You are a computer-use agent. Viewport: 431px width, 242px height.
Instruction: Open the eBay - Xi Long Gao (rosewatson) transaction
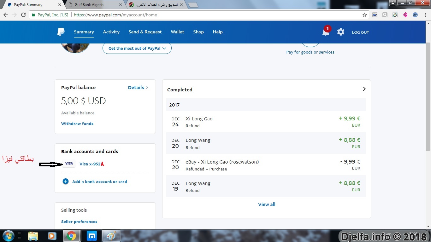(x=266, y=164)
